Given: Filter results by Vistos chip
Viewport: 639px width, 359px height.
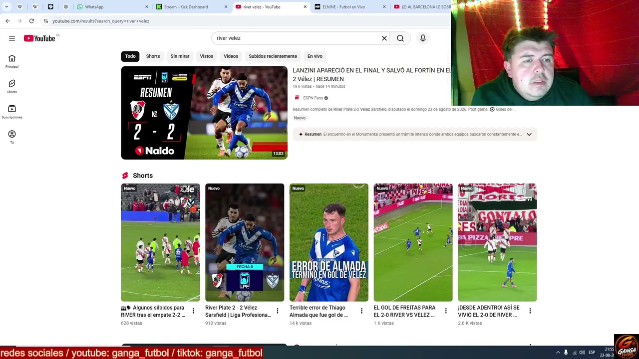Looking at the screenshot, I should point(207,56).
